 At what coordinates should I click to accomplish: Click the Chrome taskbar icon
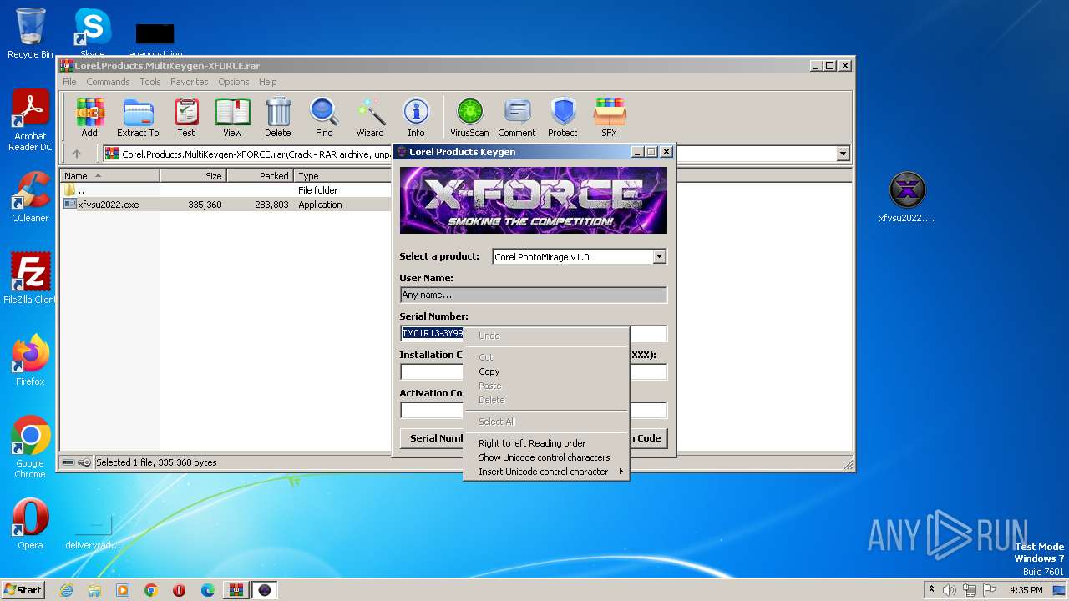click(x=151, y=590)
